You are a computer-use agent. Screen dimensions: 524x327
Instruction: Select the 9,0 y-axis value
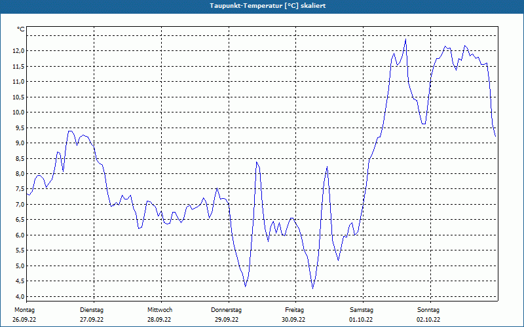[20, 143]
